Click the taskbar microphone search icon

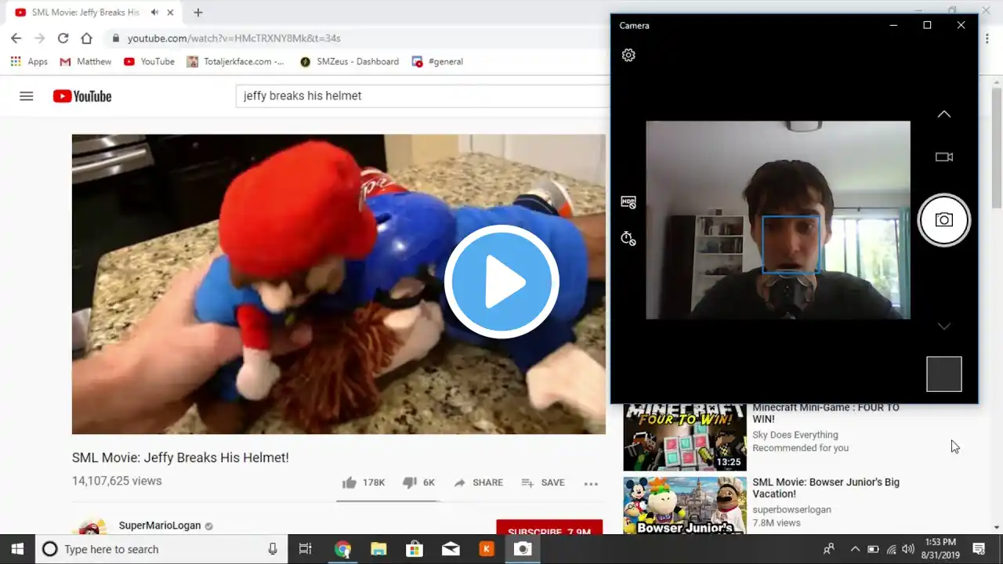click(x=273, y=549)
